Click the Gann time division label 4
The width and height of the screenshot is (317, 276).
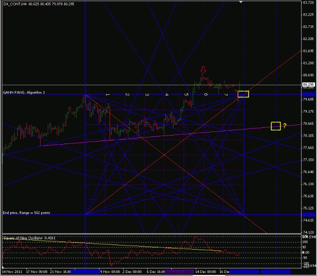[167, 94]
